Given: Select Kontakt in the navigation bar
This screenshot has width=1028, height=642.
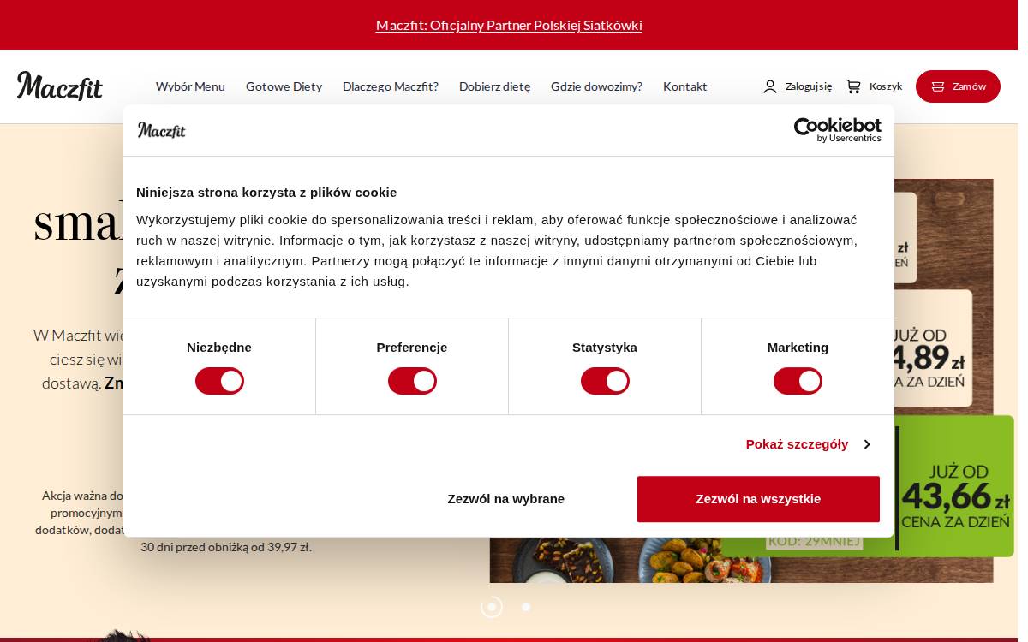Looking at the screenshot, I should [685, 86].
